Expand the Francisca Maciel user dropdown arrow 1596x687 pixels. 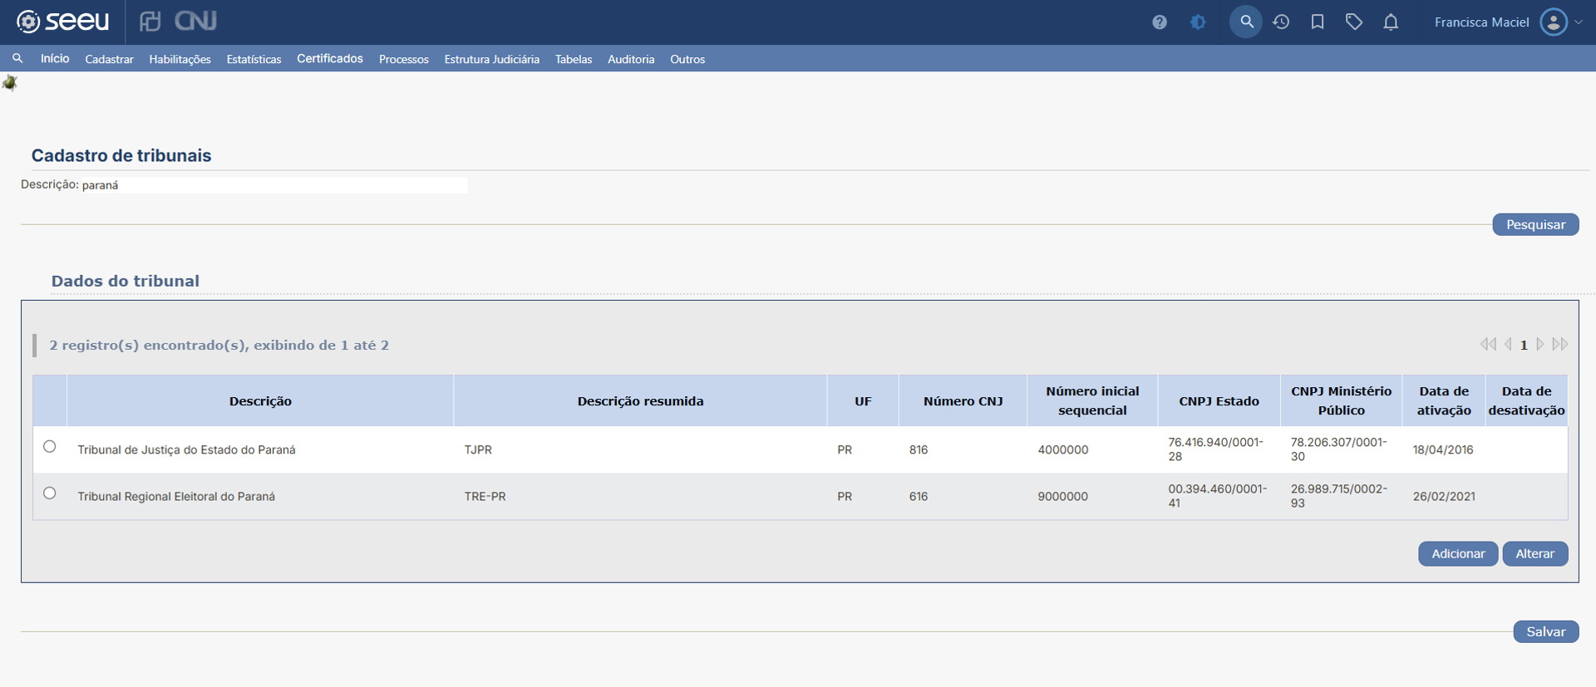click(x=1579, y=22)
